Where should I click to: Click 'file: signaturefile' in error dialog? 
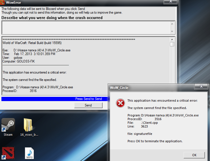coord(140,134)
